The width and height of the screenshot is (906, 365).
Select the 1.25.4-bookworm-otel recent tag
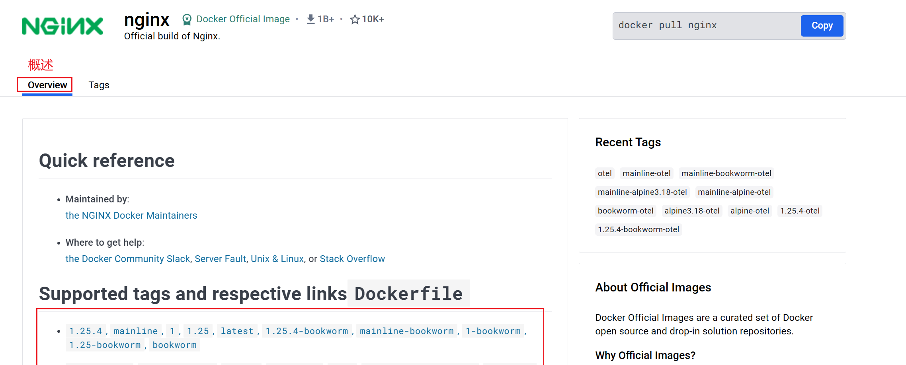point(638,229)
